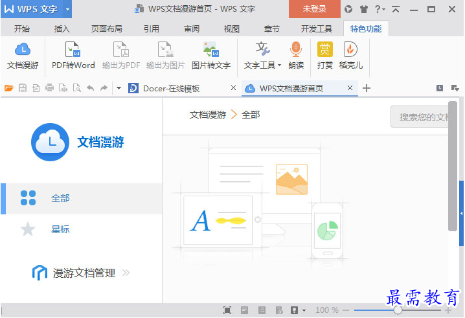This screenshot has width=465, height=318.
Task: Switch to page layout view icon
Action: (x=244, y=310)
